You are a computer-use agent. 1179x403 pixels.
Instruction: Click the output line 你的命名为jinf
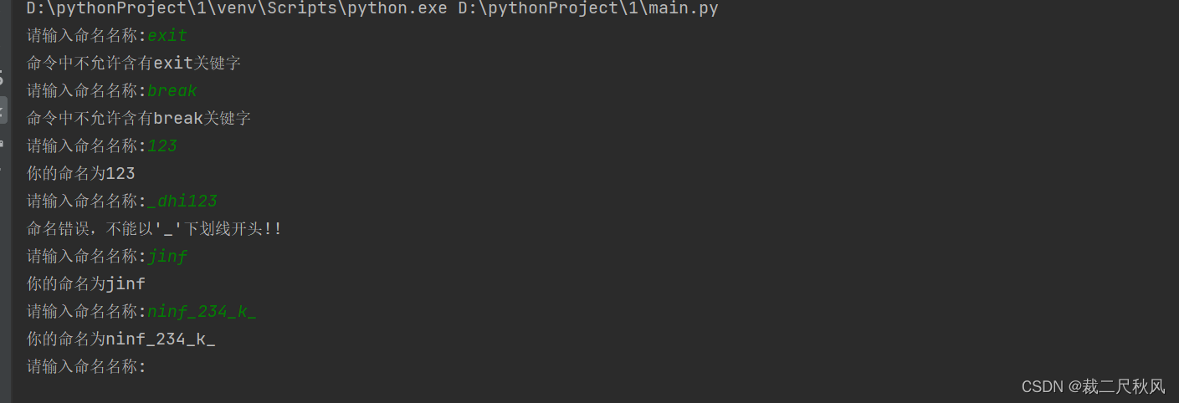(85, 283)
